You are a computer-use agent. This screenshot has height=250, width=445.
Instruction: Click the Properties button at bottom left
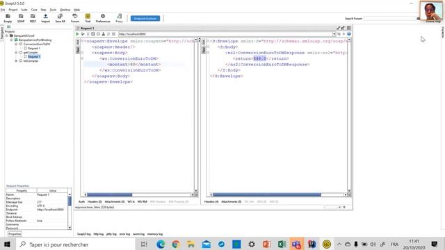(15, 234)
